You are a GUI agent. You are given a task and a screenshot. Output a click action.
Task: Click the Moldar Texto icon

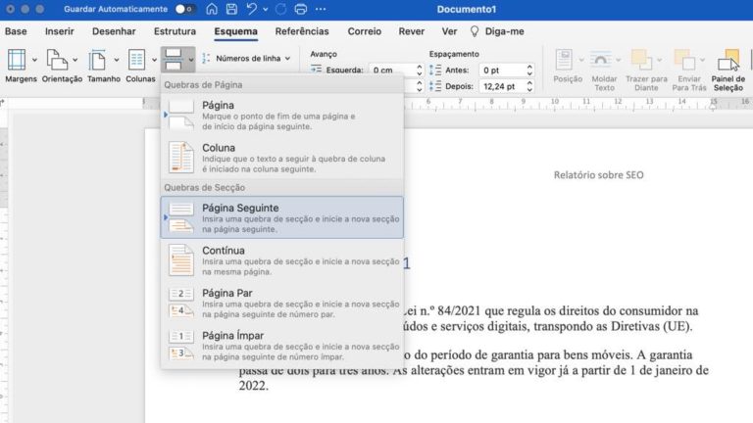tap(600, 61)
